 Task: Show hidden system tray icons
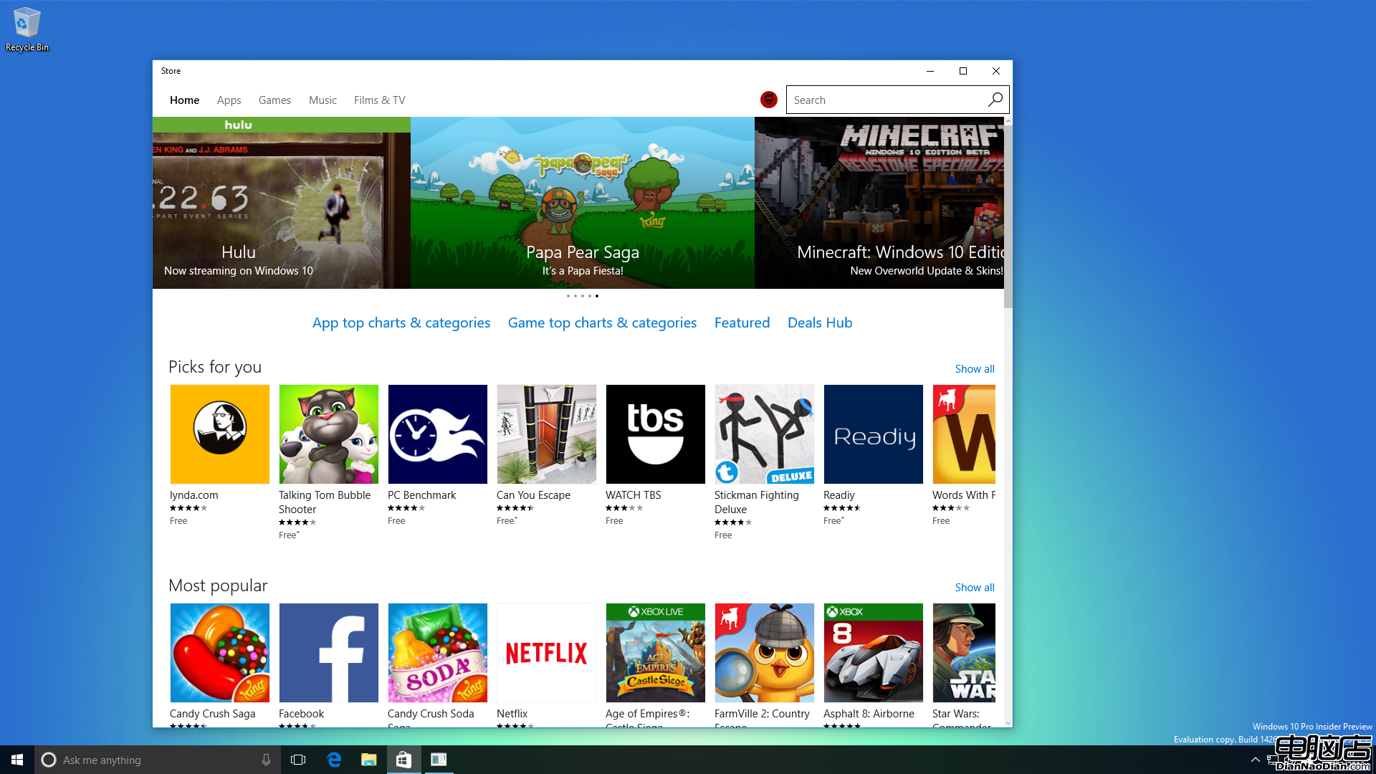click(x=1255, y=760)
